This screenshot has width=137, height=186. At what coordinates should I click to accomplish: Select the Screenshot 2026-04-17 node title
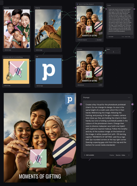pos(13,57)
